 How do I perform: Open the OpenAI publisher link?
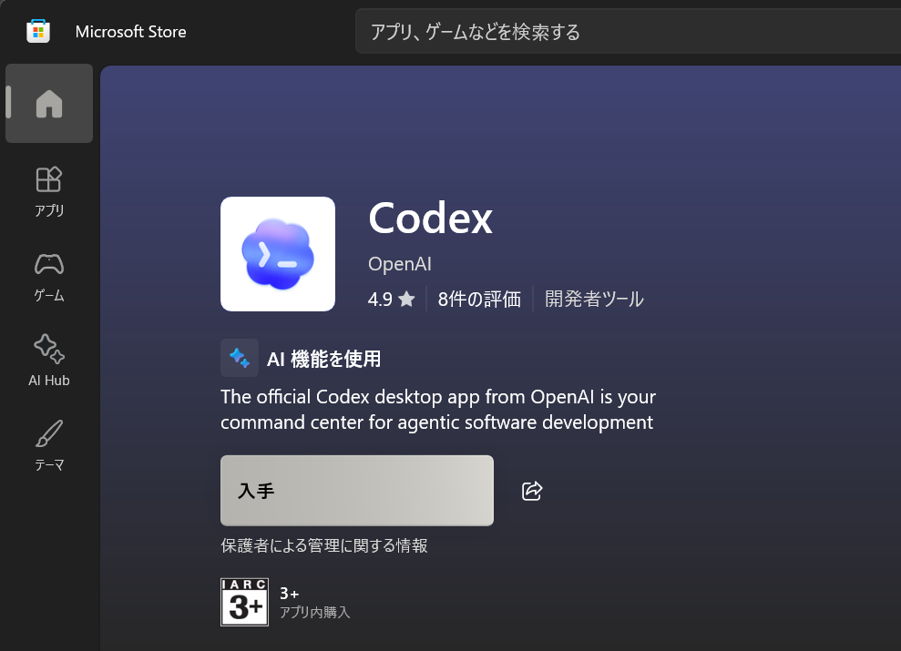pyautogui.click(x=400, y=264)
